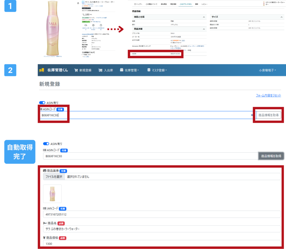Click the small product image thumbnail preview
286x249 pixels.
53,194
